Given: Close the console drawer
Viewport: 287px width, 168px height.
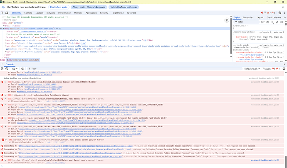Looking at the screenshot, I should point(285,64).
